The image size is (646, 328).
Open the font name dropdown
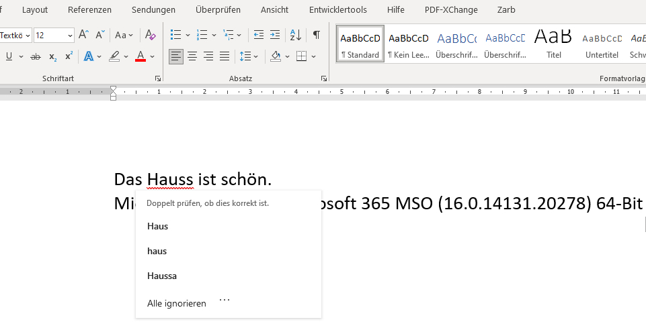28,36
